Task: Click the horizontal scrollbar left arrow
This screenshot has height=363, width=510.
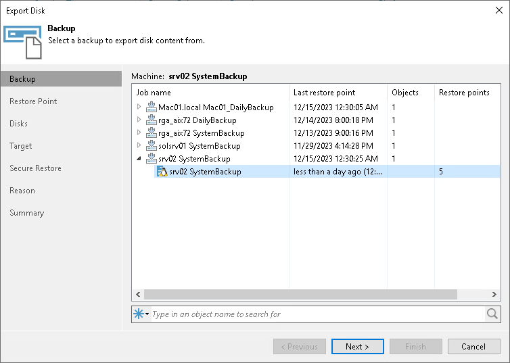Action: [138, 295]
